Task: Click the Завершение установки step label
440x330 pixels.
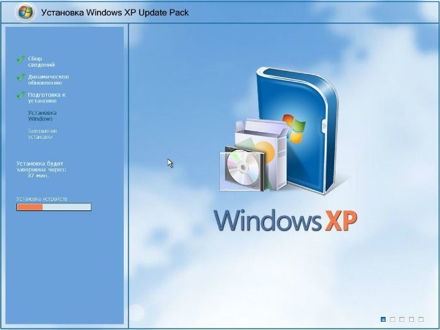Action: [x=43, y=134]
